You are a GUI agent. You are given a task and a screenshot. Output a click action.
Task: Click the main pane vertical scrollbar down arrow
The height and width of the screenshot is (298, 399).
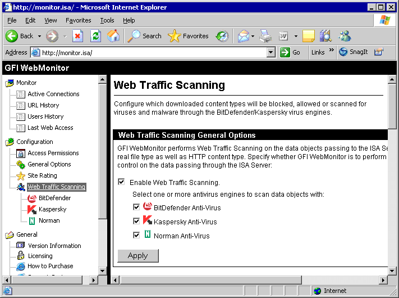coord(392,271)
